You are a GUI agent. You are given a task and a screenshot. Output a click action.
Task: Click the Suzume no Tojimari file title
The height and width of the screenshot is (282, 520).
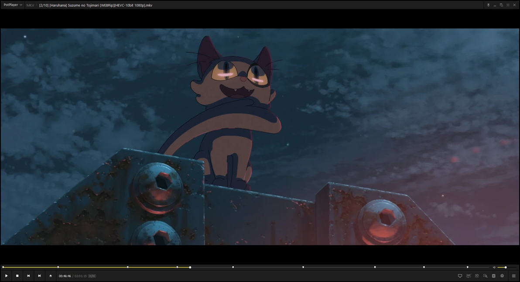(x=96, y=5)
